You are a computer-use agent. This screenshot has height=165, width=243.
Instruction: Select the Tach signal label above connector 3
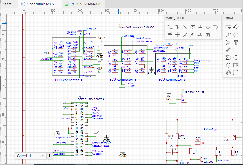(128, 36)
